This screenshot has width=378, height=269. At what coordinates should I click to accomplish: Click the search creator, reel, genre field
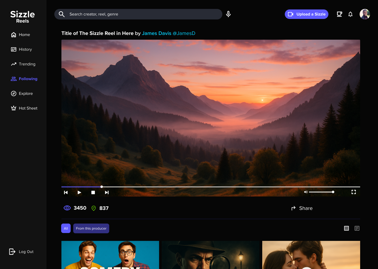142,14
